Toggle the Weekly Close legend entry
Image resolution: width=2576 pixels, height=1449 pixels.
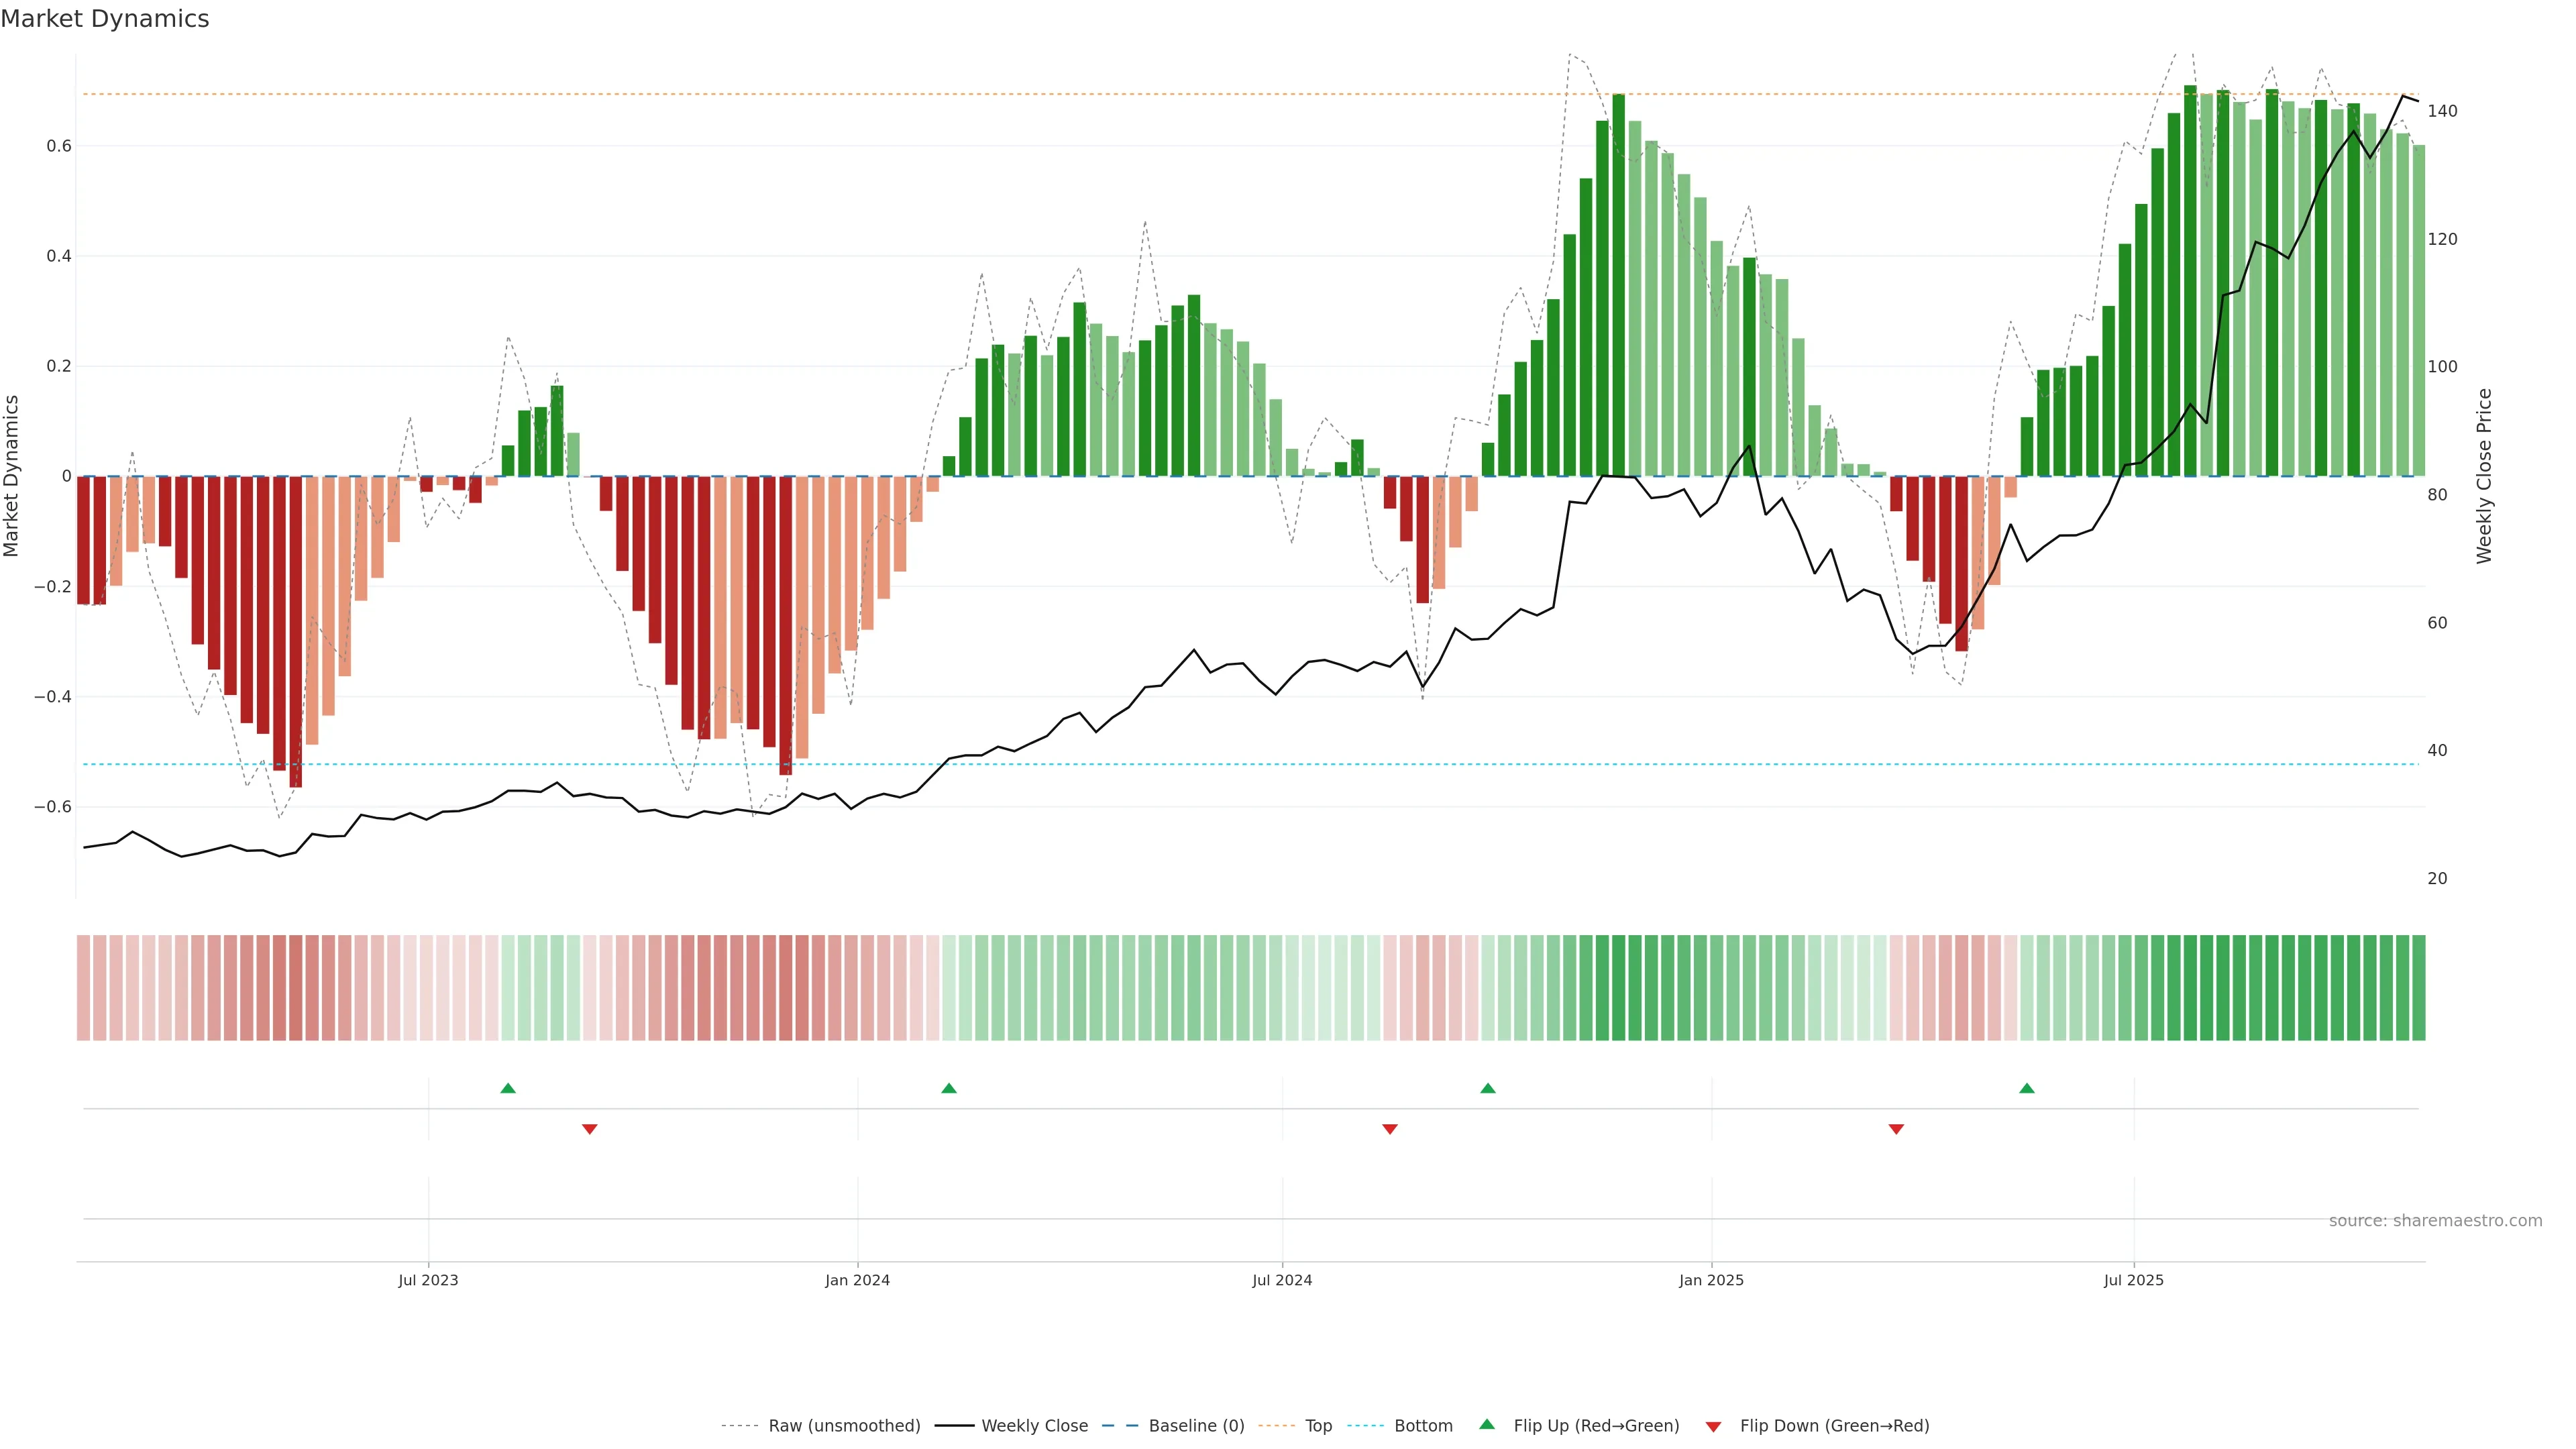[1034, 1426]
